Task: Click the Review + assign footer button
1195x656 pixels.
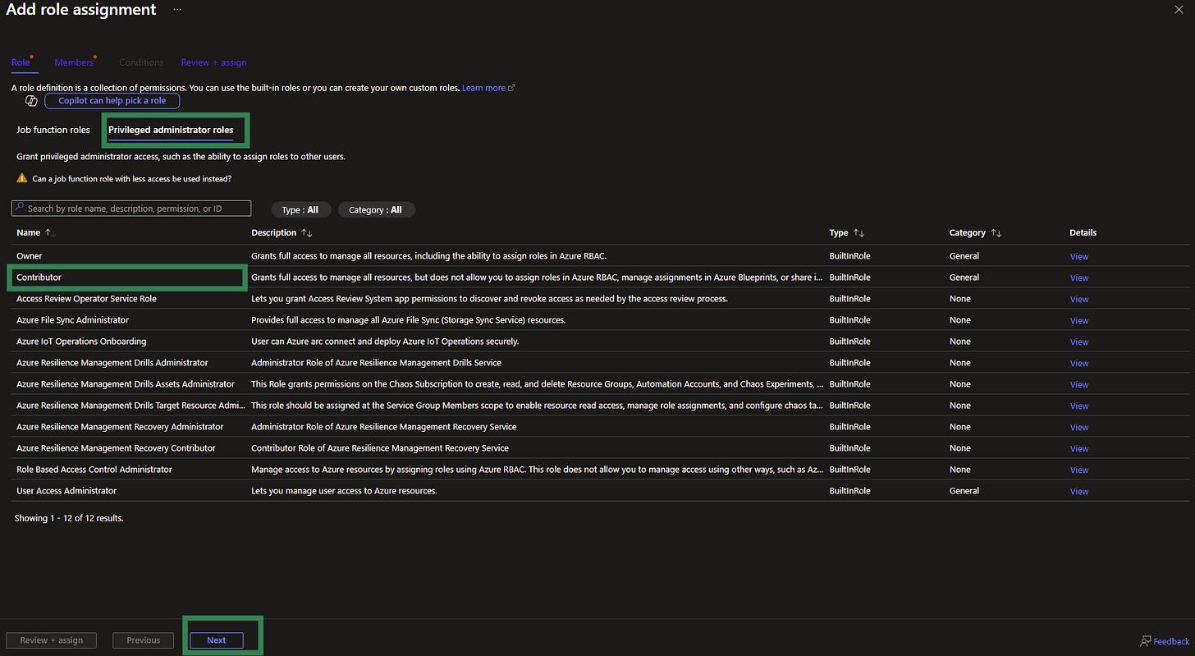Action: pos(52,640)
